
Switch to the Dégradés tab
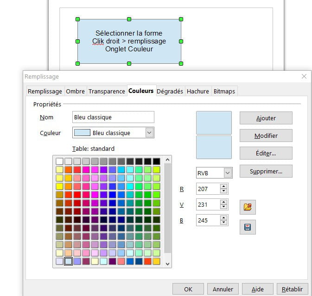point(170,91)
